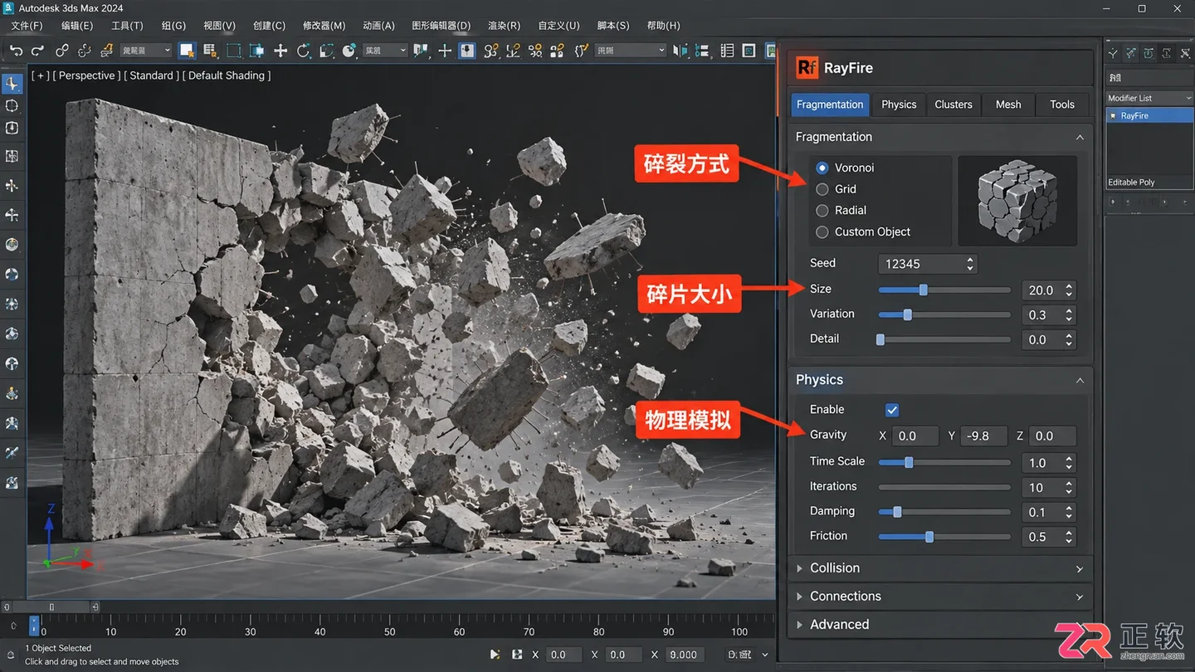Choose the Select Object tool
The width and height of the screenshot is (1195, 672).
click(187, 51)
